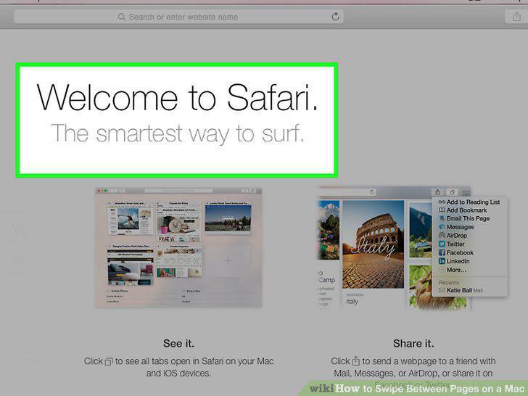Select Email This Page
The image size is (528, 396).
[464, 218]
